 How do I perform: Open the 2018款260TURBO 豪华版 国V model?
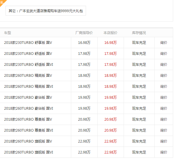point(28,98)
